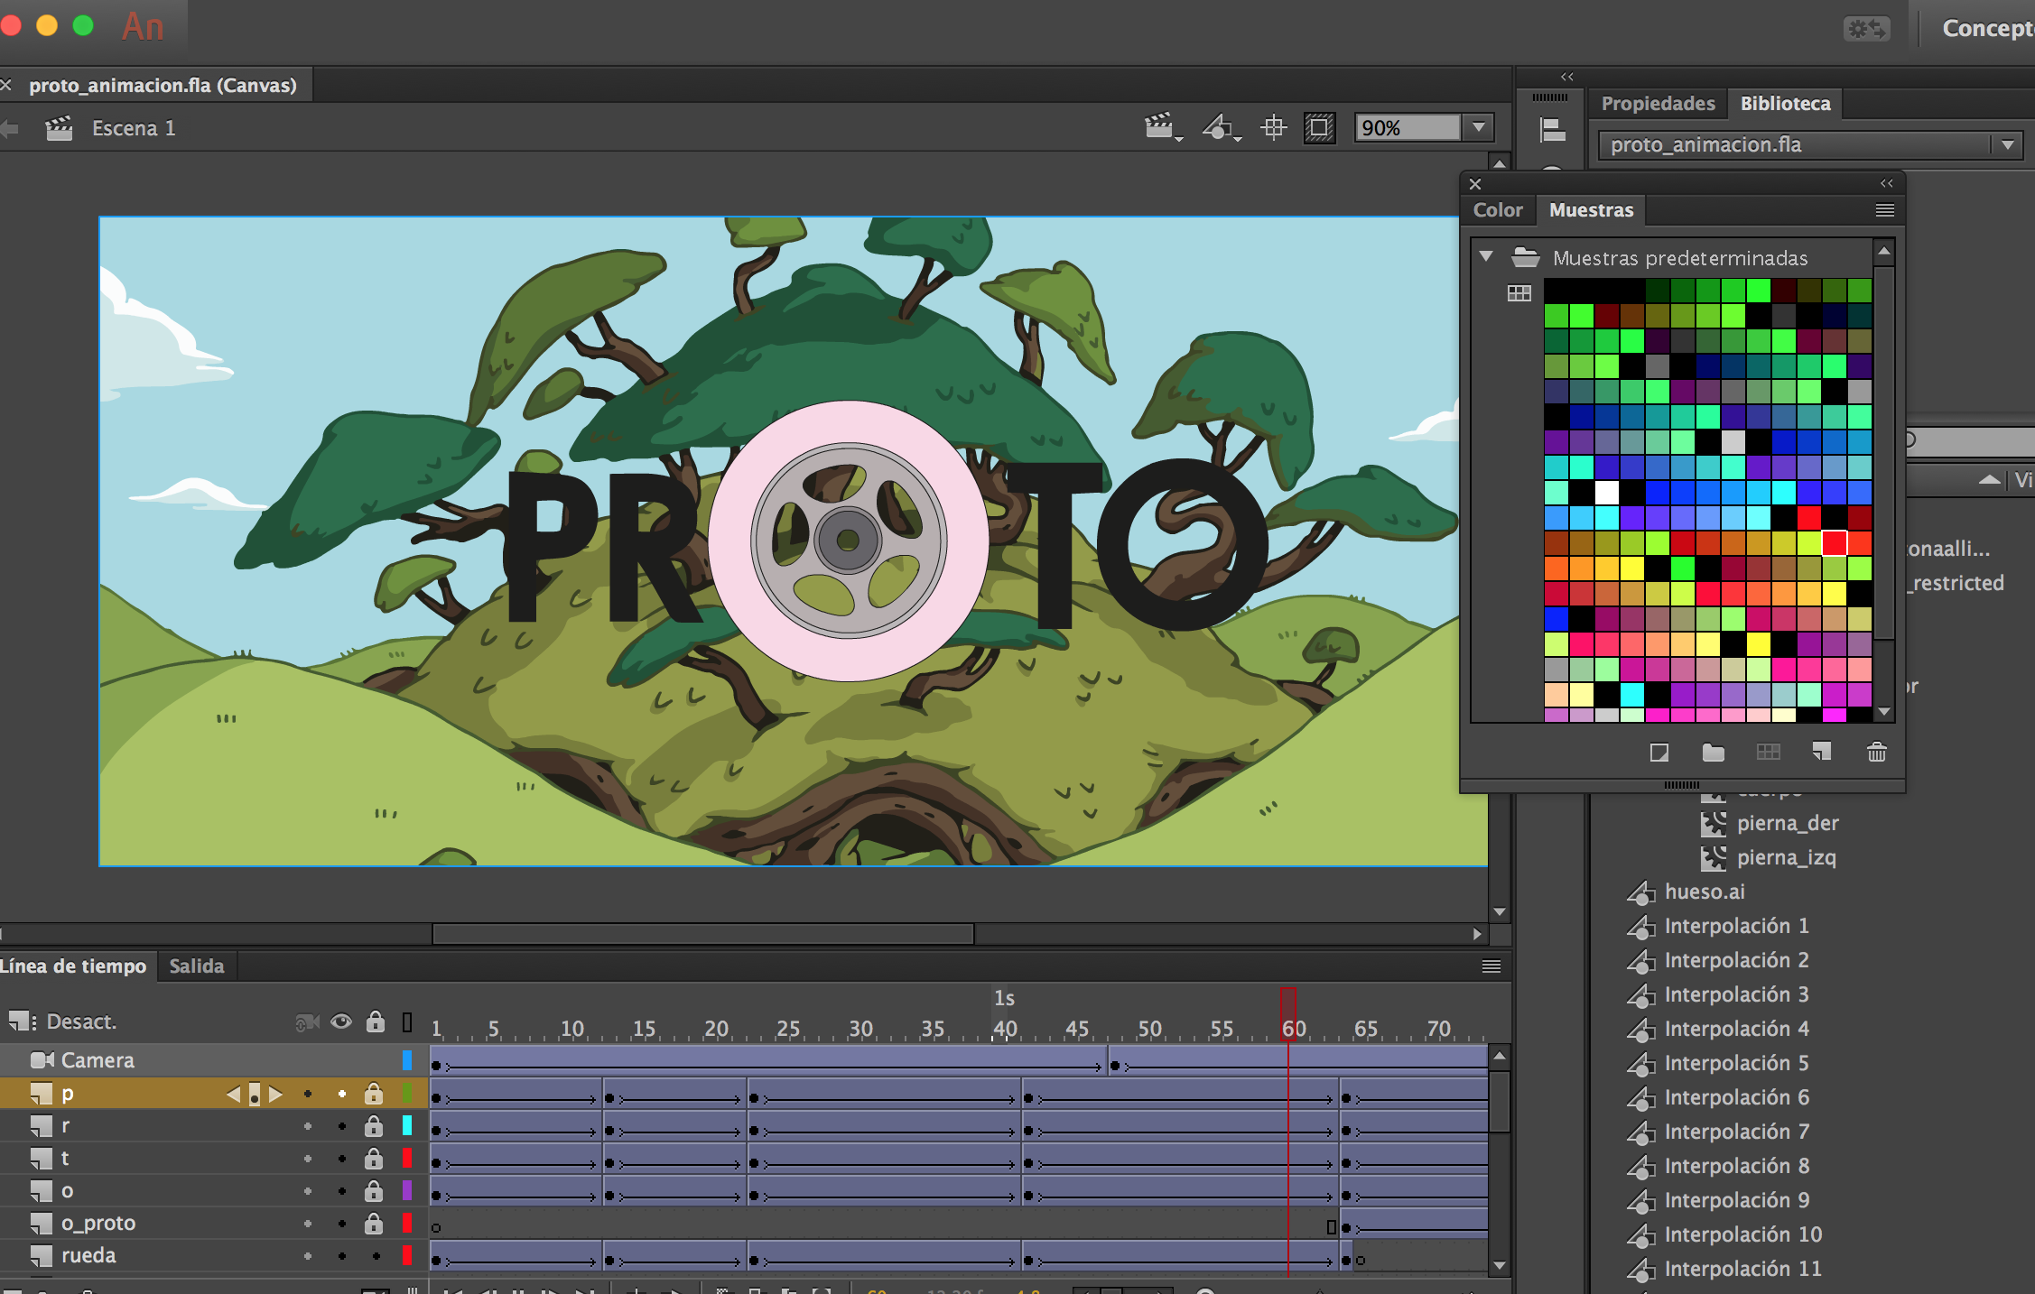The height and width of the screenshot is (1294, 2035).
Task: Click the Escena 1 clapperboard icon
Action: pyautogui.click(x=59, y=128)
